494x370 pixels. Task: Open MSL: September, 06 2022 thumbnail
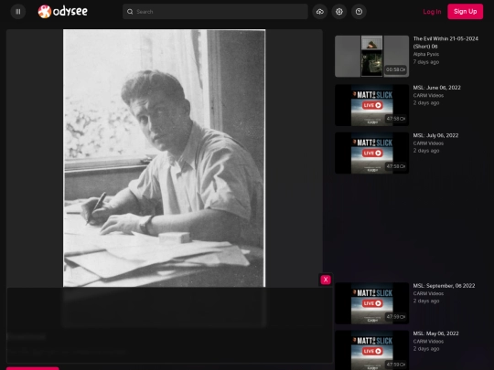point(371,303)
